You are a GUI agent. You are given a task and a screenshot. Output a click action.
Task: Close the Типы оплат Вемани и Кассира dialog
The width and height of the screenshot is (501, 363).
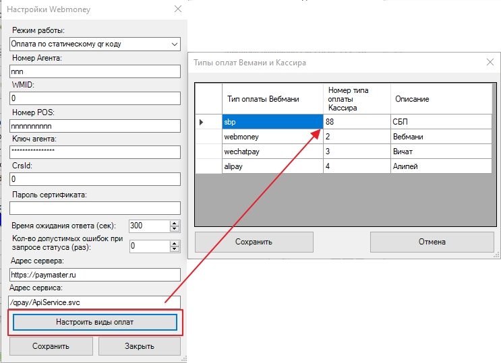pos(490,63)
